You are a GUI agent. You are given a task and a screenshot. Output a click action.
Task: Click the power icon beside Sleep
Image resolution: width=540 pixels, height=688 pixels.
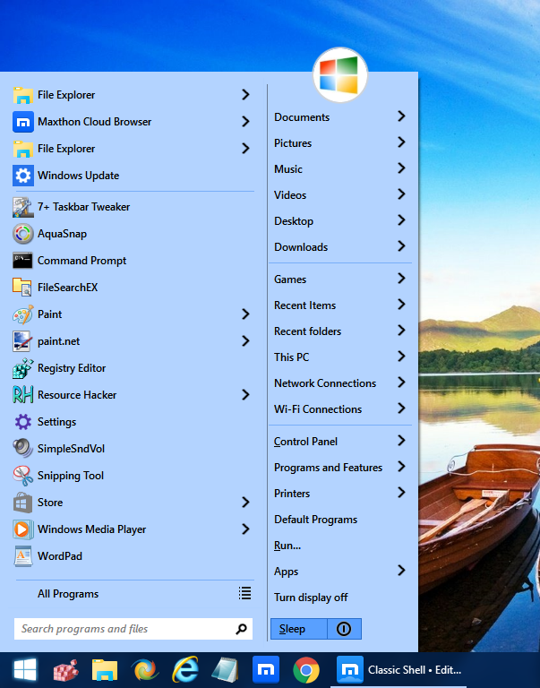pyautogui.click(x=344, y=629)
